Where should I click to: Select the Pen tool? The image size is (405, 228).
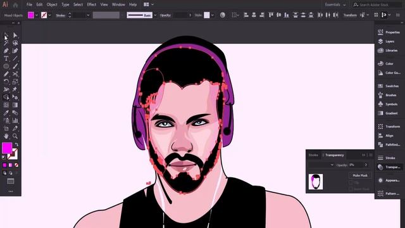tap(6, 51)
